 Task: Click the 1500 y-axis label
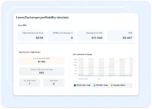pyautogui.click(x=75, y=59)
